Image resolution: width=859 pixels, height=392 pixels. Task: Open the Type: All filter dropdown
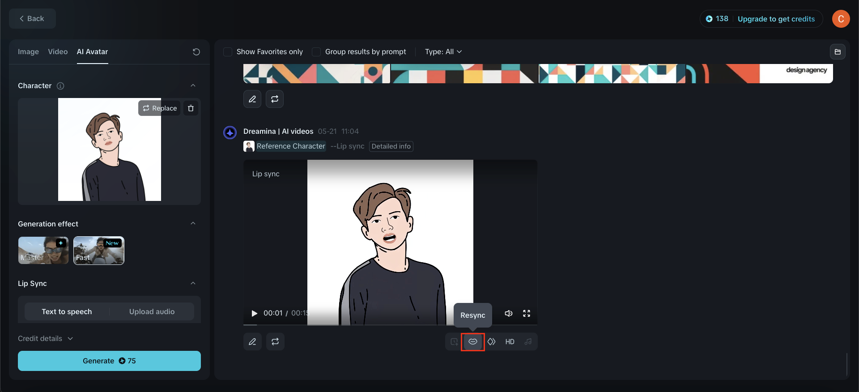[x=443, y=52]
